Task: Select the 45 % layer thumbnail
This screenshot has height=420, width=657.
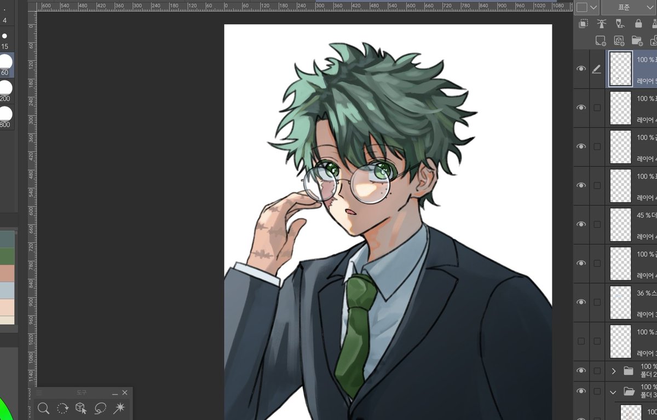Action: pyautogui.click(x=620, y=224)
